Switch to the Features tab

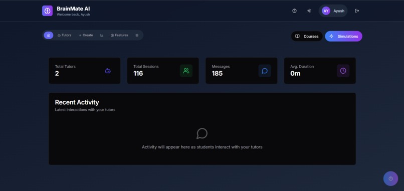(119, 35)
